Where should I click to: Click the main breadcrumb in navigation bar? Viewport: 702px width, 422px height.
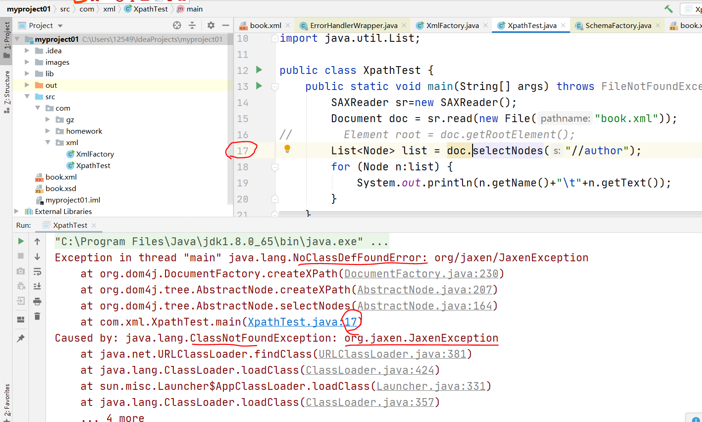[189, 9]
